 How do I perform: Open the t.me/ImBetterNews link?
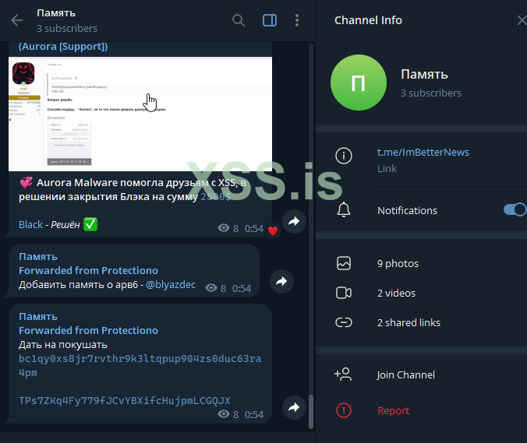423,153
